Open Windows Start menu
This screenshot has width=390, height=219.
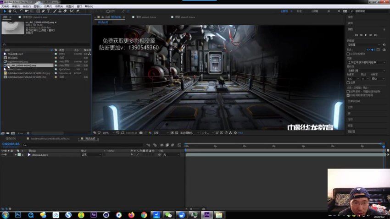(5, 215)
